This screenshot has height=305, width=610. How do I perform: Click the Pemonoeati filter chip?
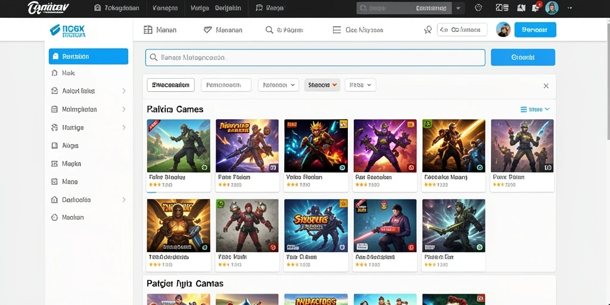coord(226,85)
